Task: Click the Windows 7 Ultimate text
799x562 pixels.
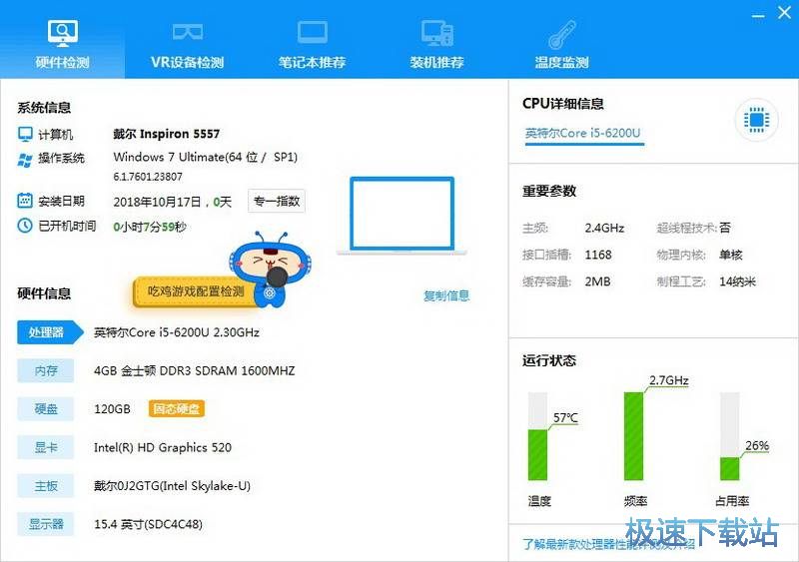Action: pyautogui.click(x=205, y=157)
